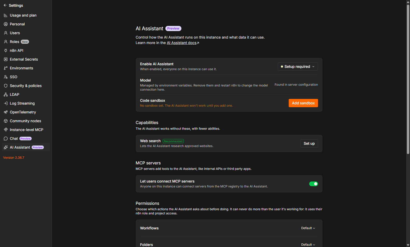Click the Code sandbox label

coord(153,100)
